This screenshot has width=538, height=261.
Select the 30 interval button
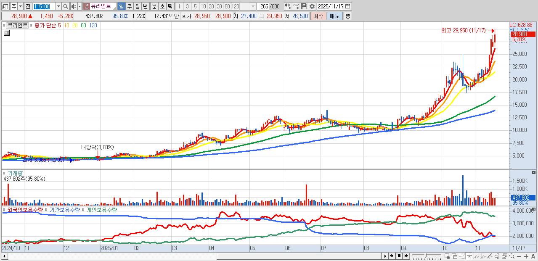219,6
